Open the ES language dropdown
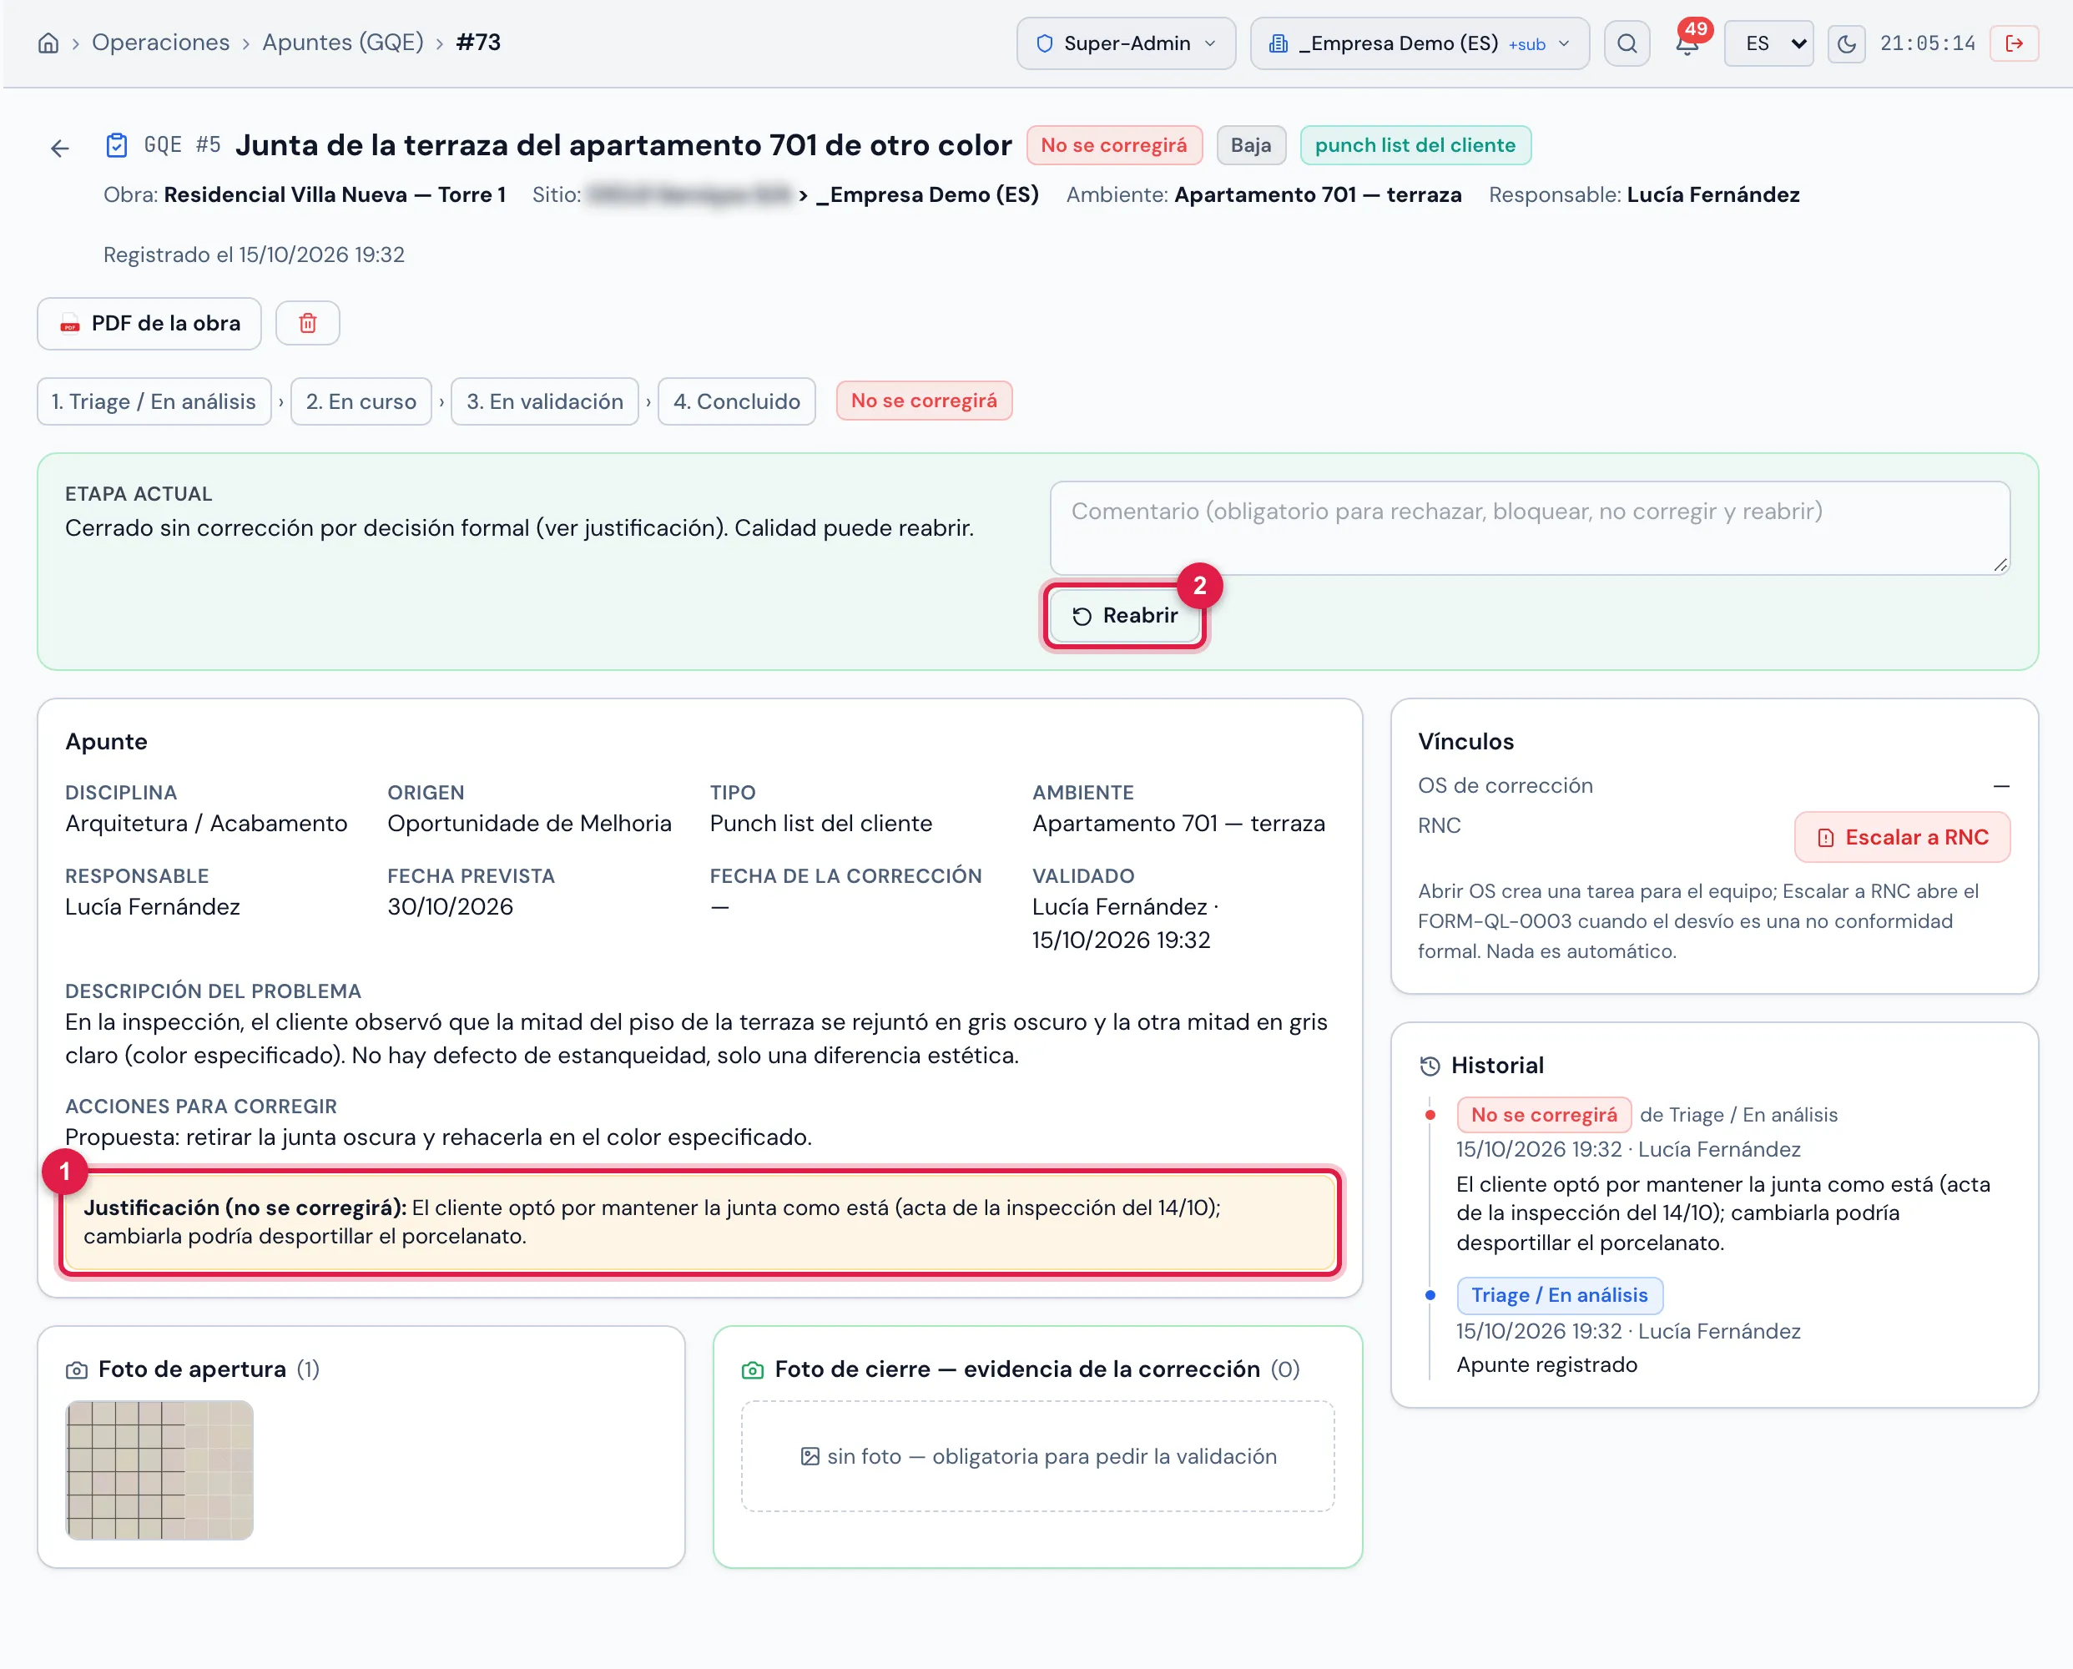The height and width of the screenshot is (1669, 2073). (x=1768, y=43)
